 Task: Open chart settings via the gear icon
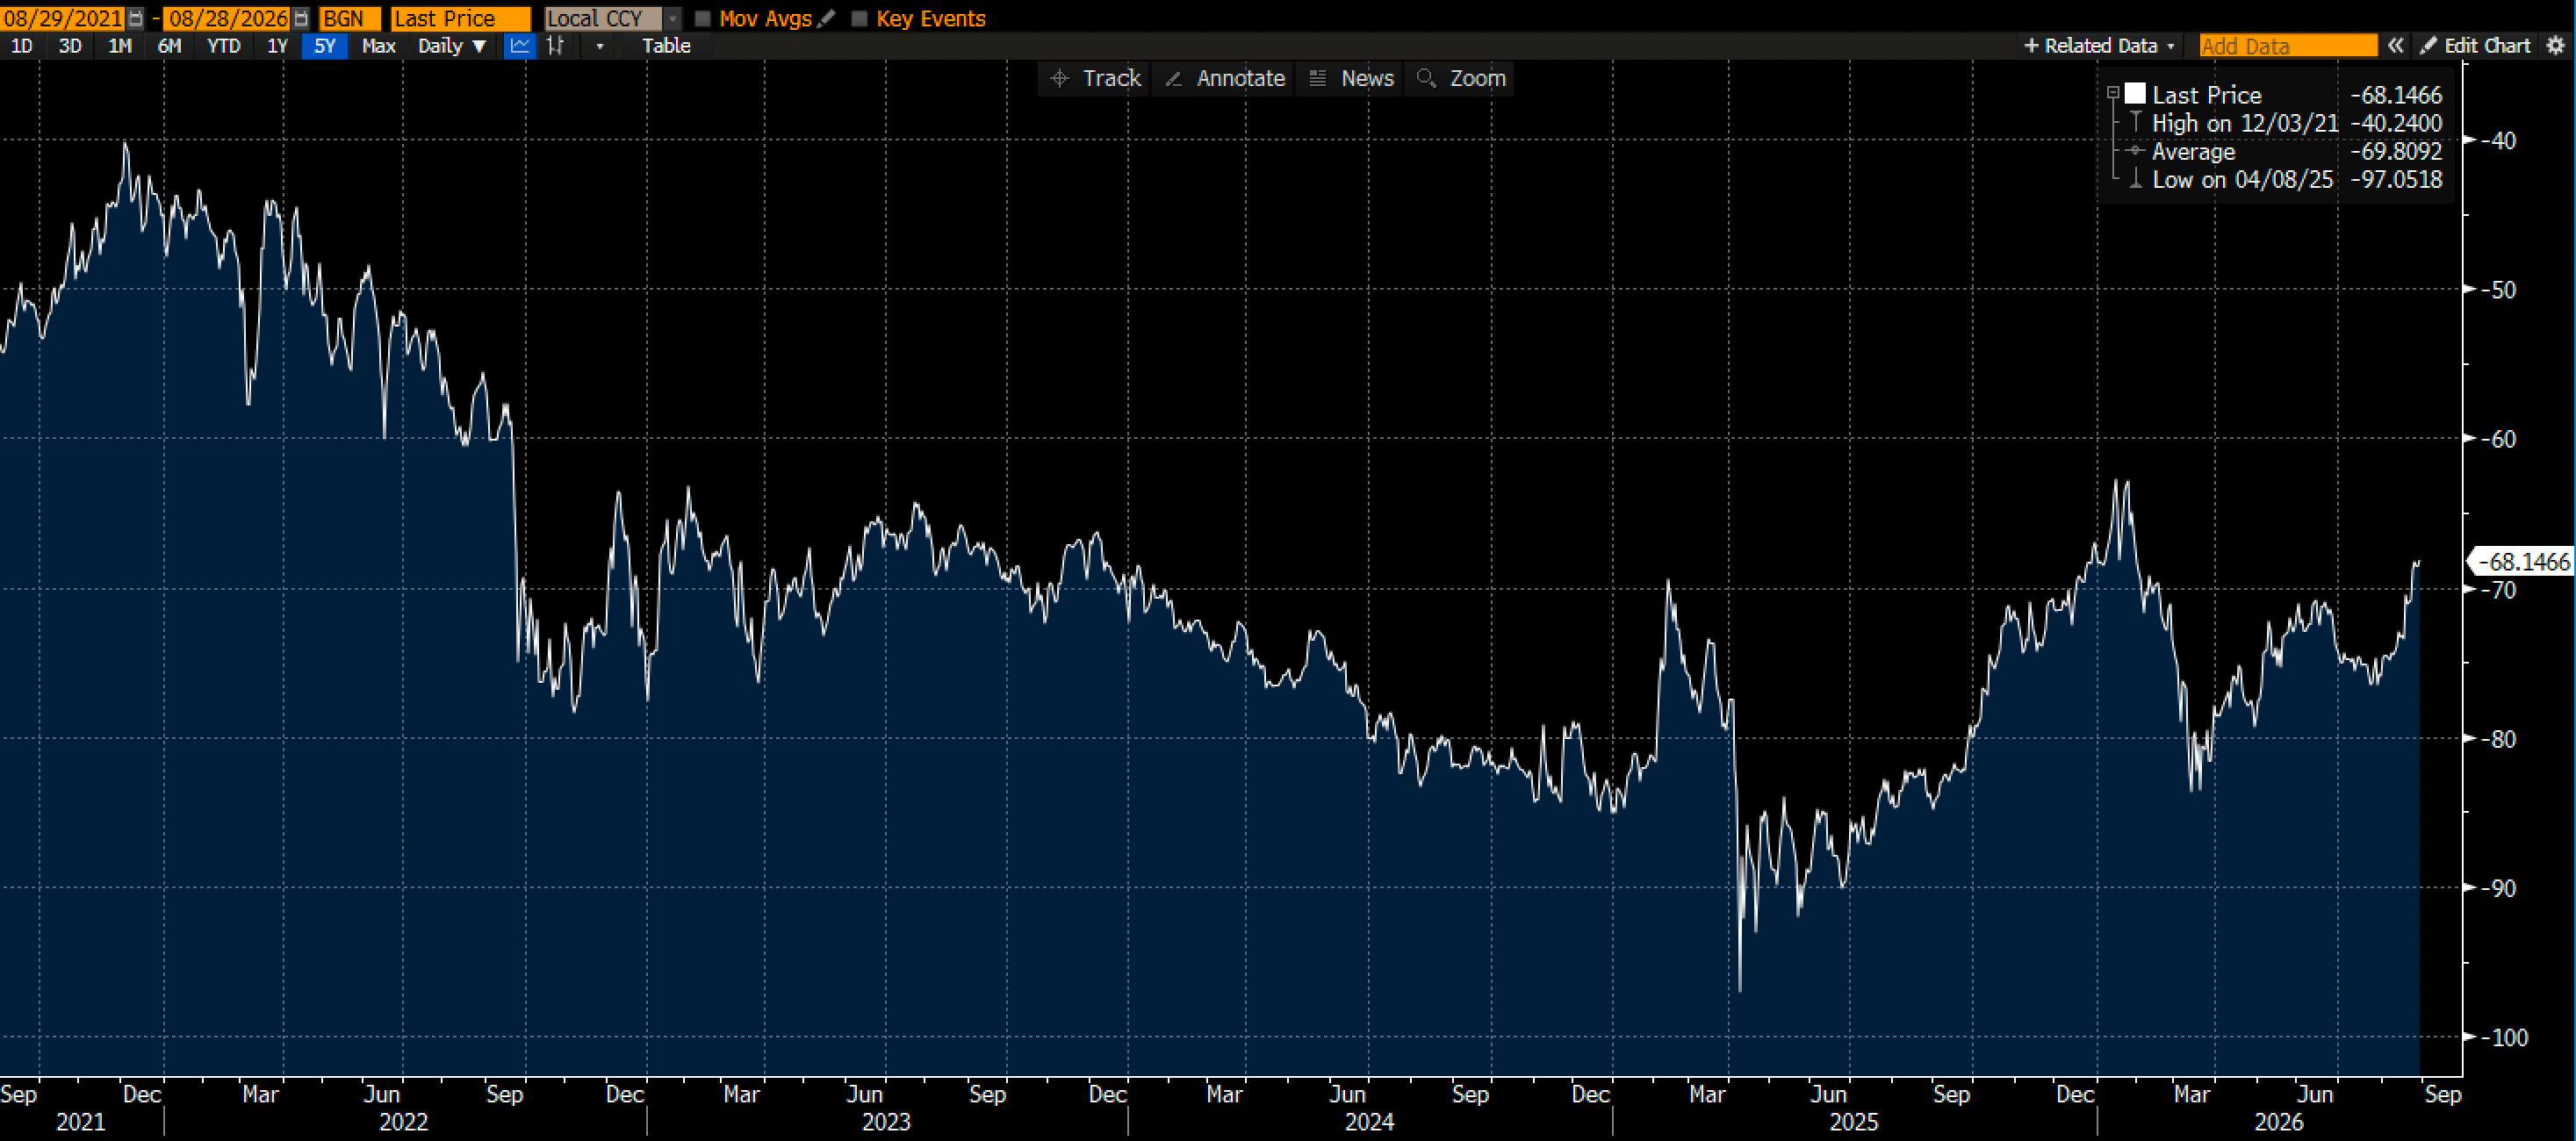click(x=2555, y=46)
